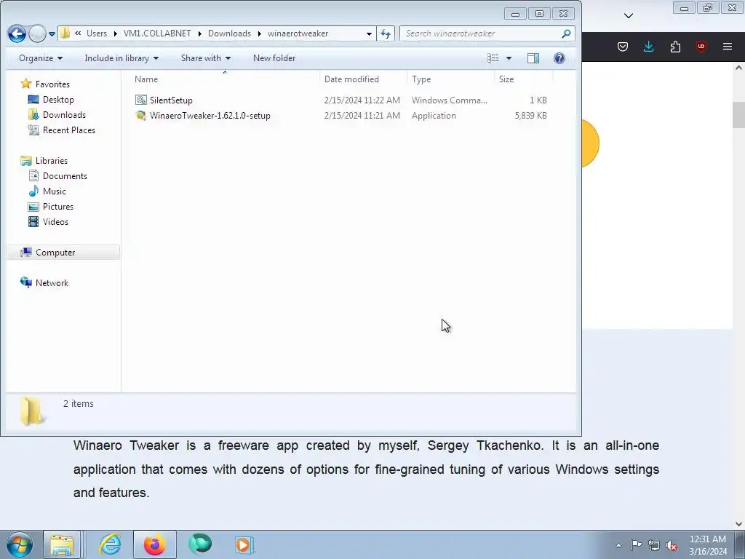The height and width of the screenshot is (559, 745).
Task: Open Desktop in Favorites
Action: (x=58, y=99)
